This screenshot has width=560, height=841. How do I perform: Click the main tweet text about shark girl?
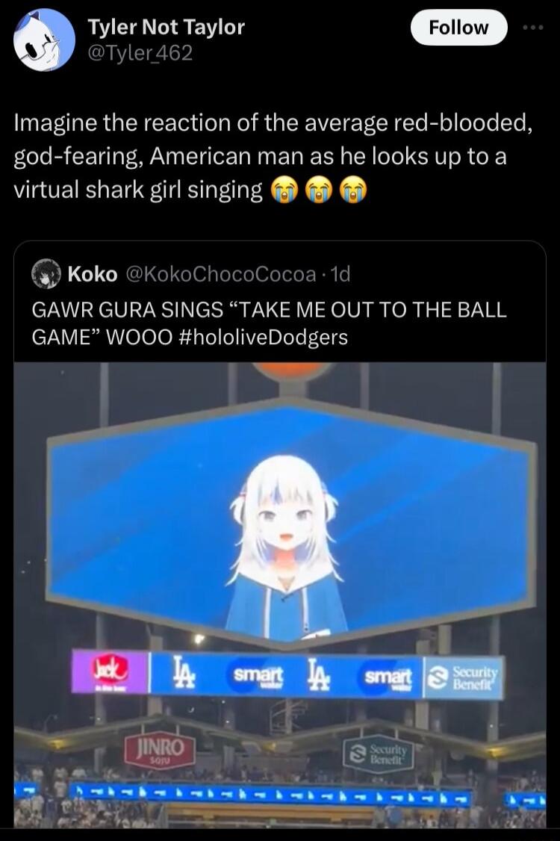click(x=273, y=156)
